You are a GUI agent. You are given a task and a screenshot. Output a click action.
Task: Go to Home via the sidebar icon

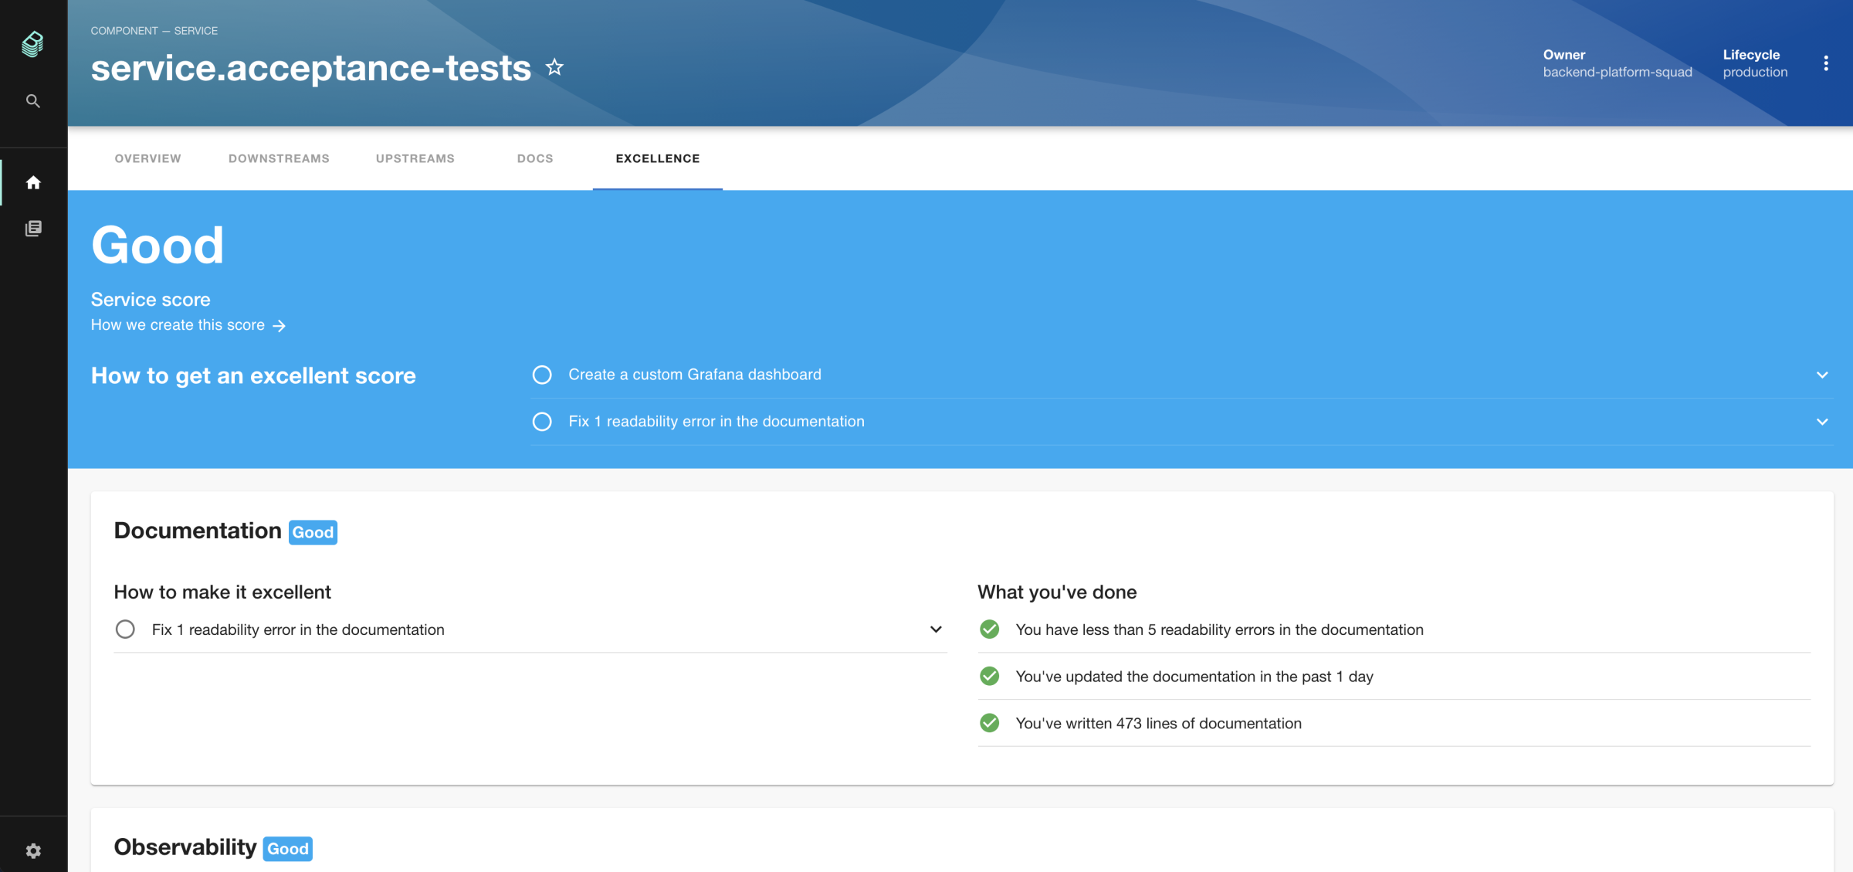(x=33, y=182)
